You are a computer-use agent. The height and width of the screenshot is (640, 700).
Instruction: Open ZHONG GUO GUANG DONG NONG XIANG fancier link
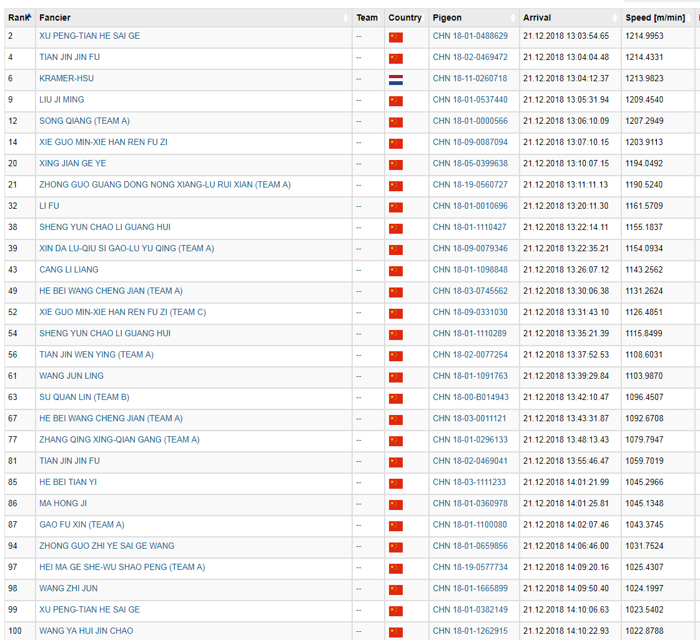(165, 184)
